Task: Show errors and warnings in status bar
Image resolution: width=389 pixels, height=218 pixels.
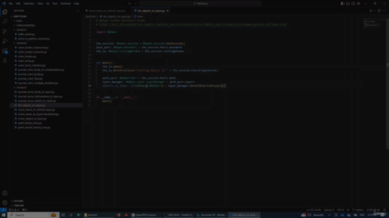Action: click(13, 210)
